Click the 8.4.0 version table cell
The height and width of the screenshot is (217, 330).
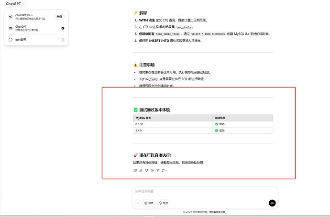click(x=173, y=130)
